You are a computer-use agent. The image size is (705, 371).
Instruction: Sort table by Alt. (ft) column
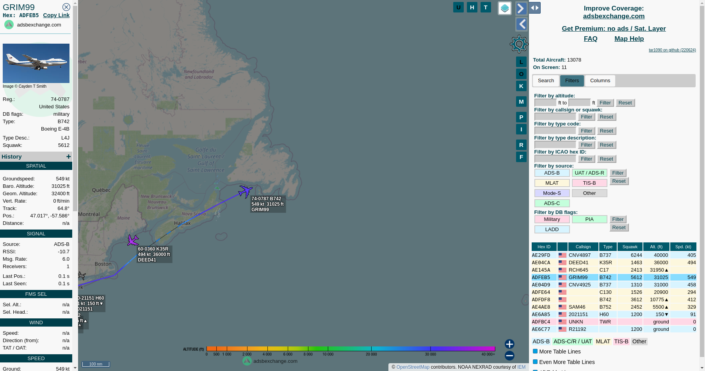[x=656, y=247]
